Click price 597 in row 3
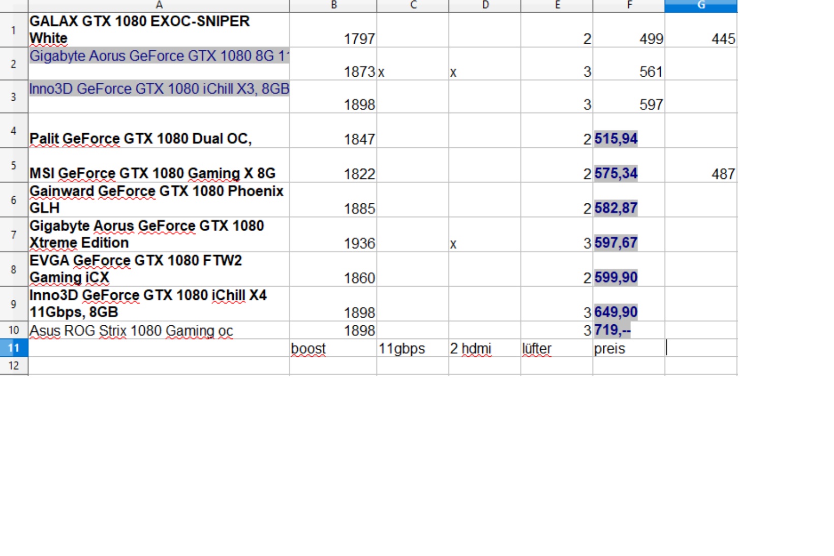Screen dimensions: 834x556 651,105
